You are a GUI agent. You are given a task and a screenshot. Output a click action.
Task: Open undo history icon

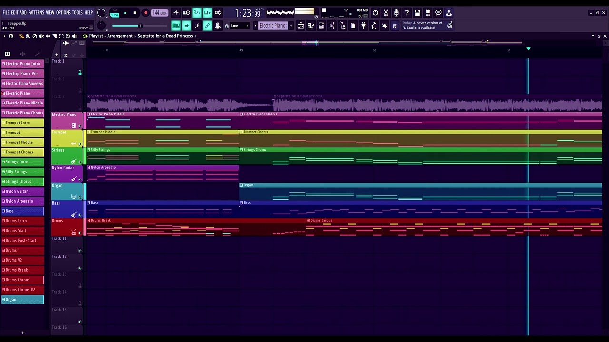(x=375, y=13)
